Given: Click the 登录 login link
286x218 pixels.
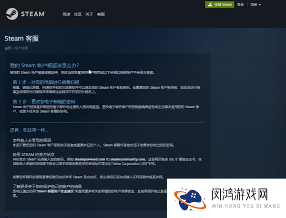Looking at the screenshot, I should pos(240,5).
